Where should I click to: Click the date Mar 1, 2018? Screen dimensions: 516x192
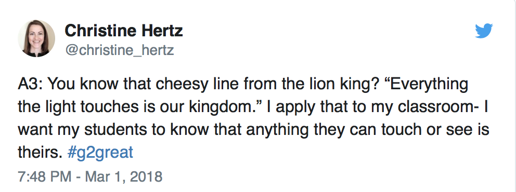point(124,176)
